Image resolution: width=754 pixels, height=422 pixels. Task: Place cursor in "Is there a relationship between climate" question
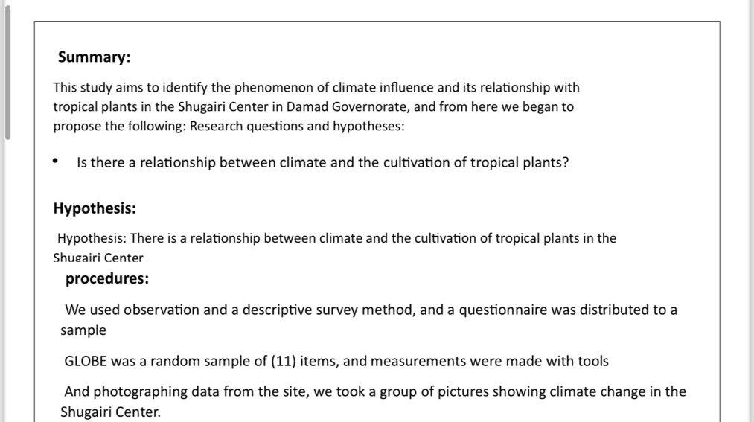[x=322, y=162]
